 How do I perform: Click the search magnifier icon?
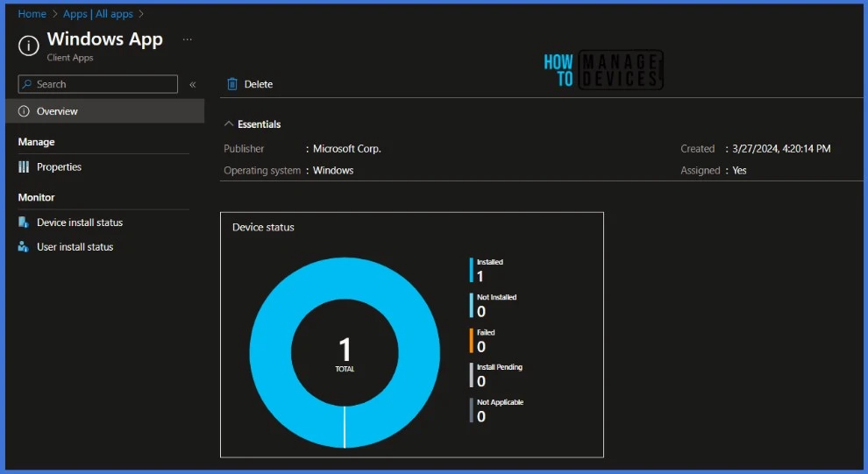click(x=27, y=84)
